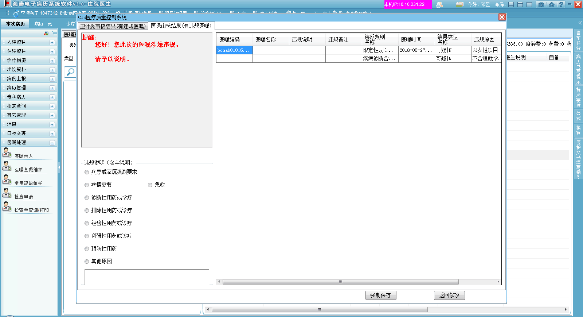Open the 特殊字符 side tab
Screen dimensions: 583x317
click(x=578, y=97)
